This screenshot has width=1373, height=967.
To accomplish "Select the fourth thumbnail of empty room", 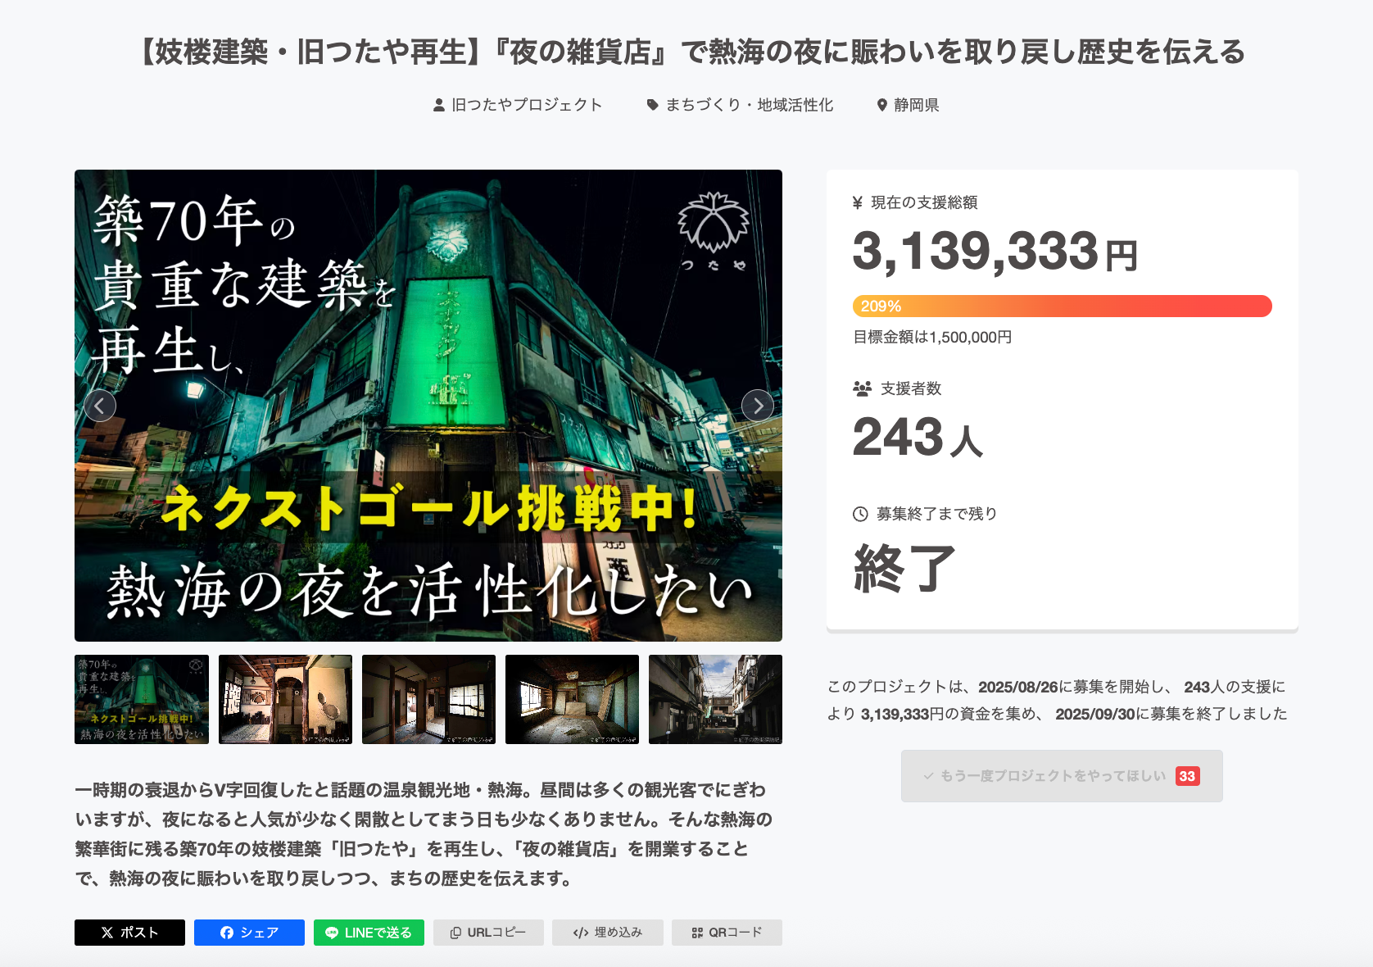I will [572, 699].
